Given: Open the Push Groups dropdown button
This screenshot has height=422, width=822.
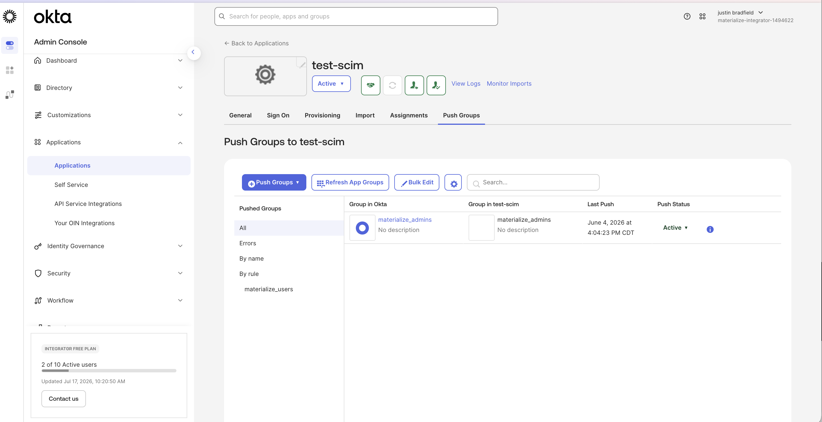Looking at the screenshot, I should 274,182.
